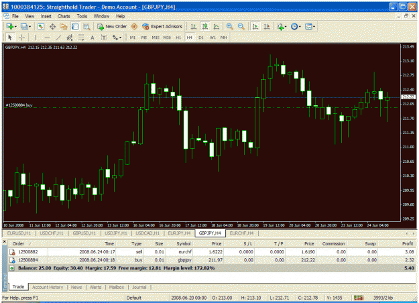419x303 pixels.
Task: Zoom out on the chart
Action: tap(241, 26)
